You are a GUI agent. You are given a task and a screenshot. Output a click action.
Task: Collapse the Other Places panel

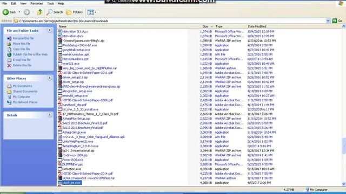pyautogui.click(x=50, y=78)
